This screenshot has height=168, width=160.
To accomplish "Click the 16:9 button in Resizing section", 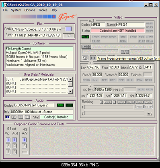I will pos(148,107).
